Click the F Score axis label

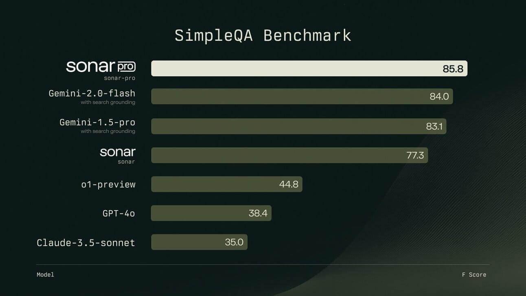tap(474, 274)
